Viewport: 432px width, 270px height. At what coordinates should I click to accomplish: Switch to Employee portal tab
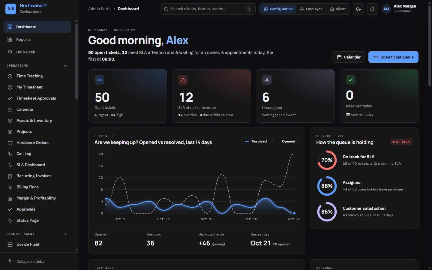[311, 9]
